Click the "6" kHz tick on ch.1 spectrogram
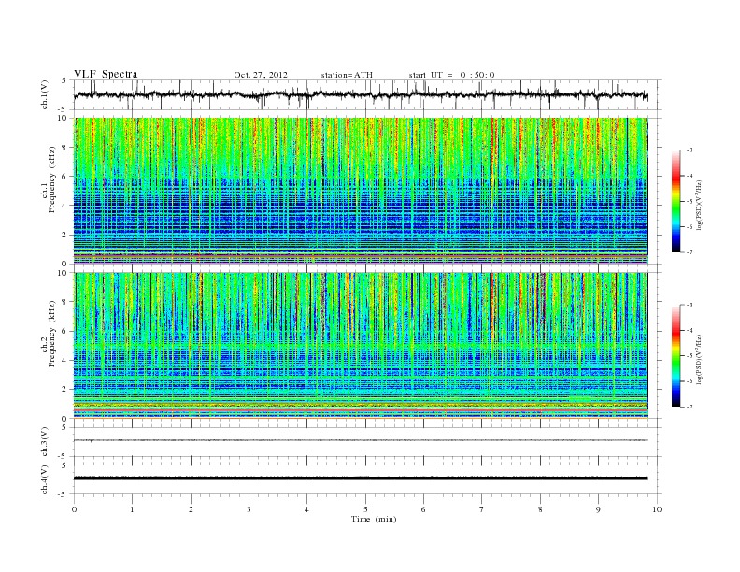The height and width of the screenshot is (572, 740). pyautogui.click(x=64, y=177)
